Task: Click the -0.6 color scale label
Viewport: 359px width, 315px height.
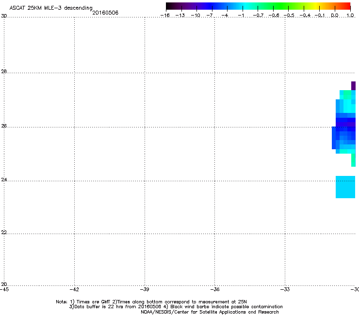Action: (274, 16)
